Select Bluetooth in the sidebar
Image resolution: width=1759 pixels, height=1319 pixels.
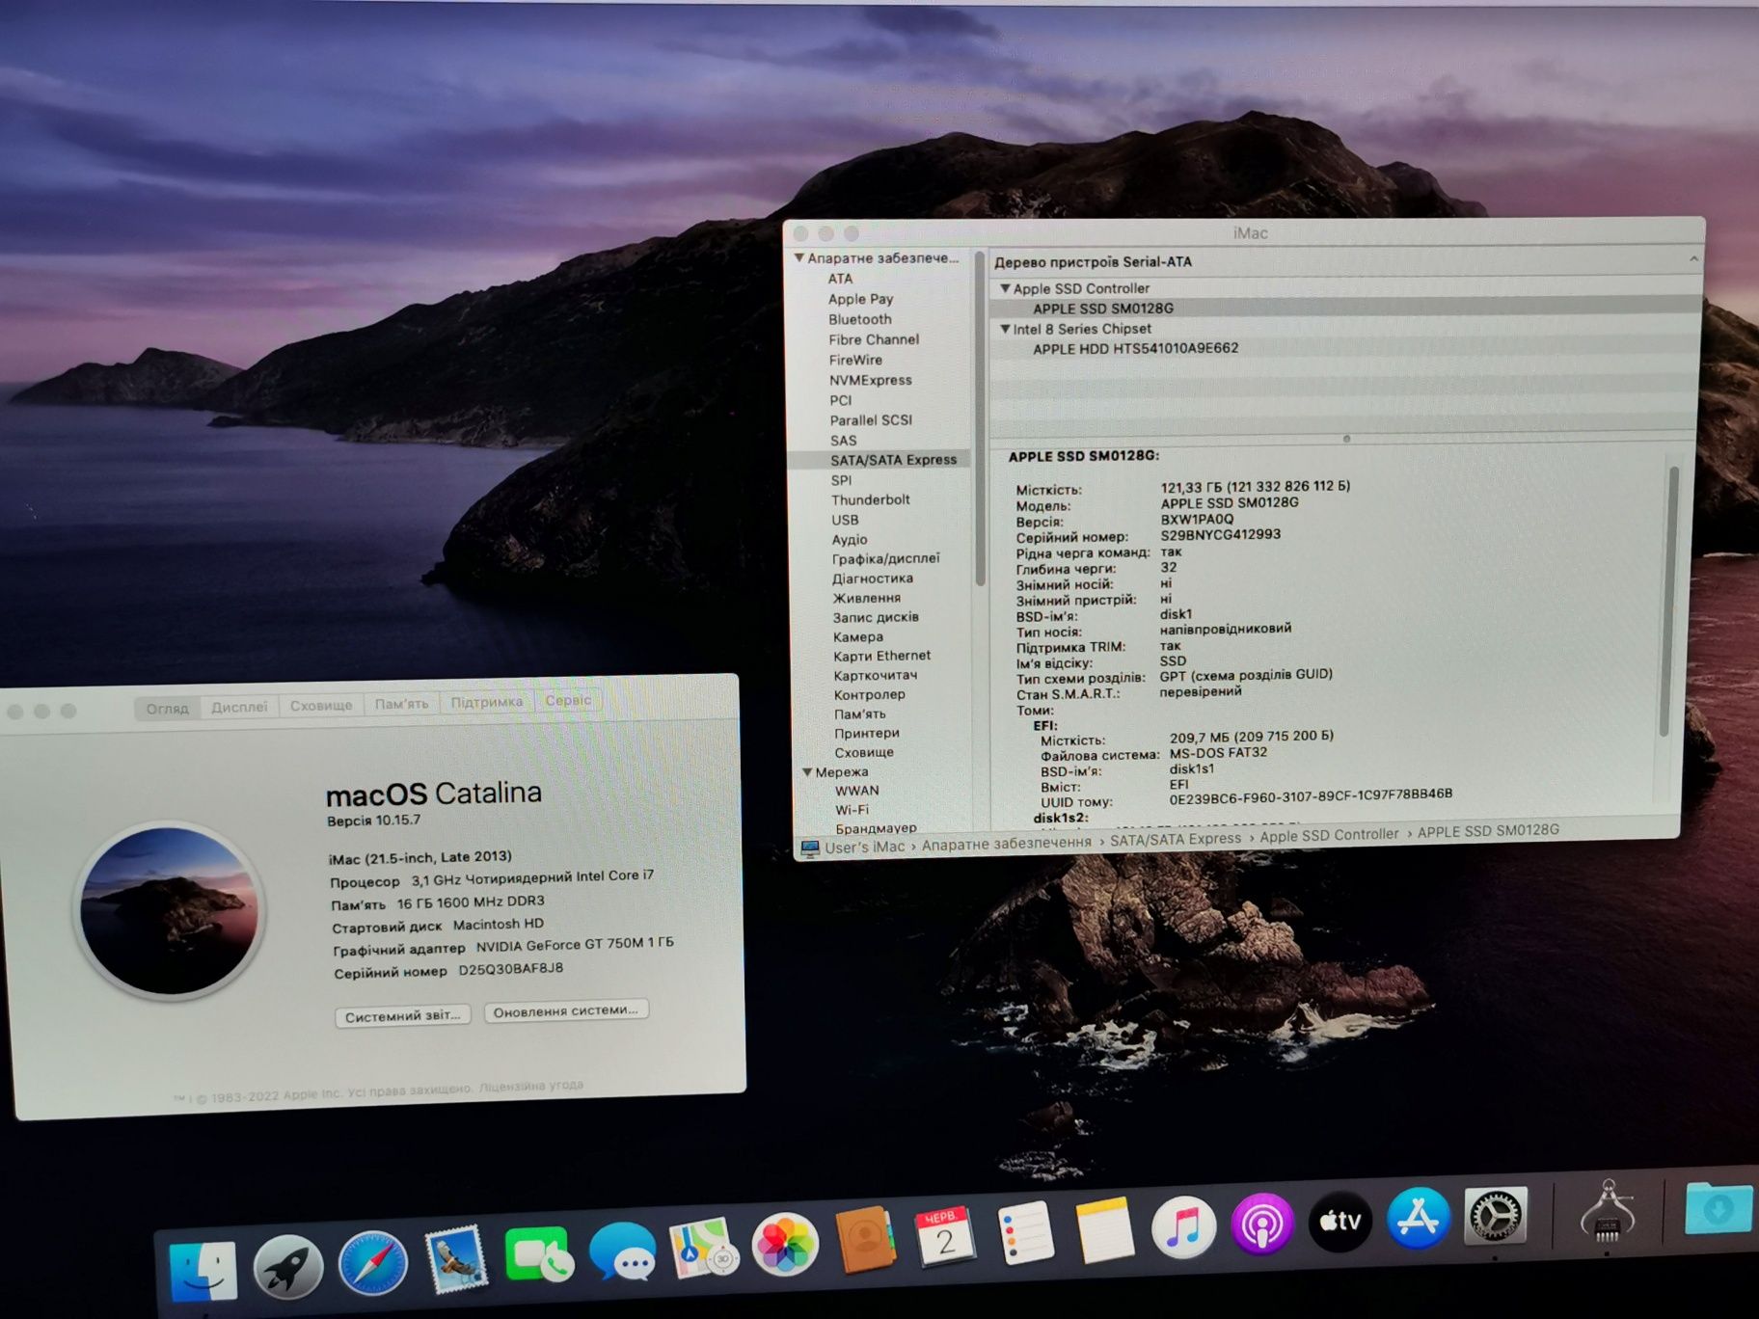859,319
